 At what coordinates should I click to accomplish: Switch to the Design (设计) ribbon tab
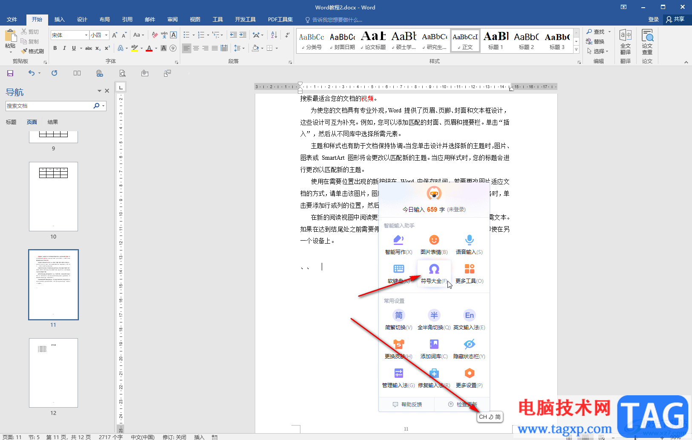(x=82, y=20)
